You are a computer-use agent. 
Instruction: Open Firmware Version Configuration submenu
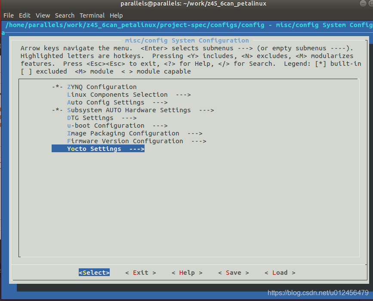pyautogui.click(x=136, y=141)
